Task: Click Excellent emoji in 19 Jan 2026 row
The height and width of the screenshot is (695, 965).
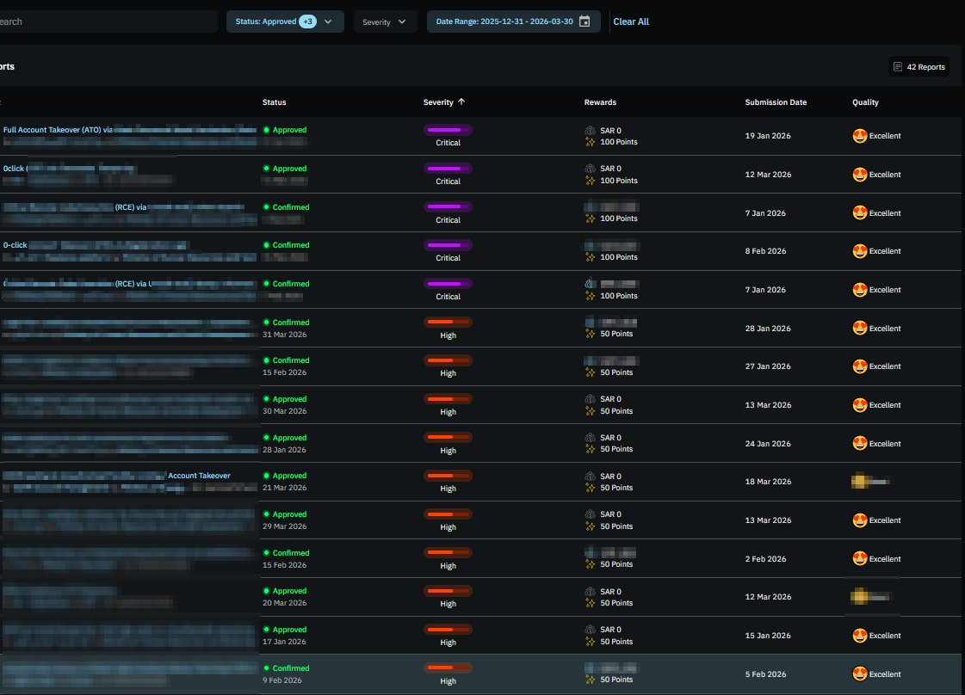Action: (x=860, y=136)
